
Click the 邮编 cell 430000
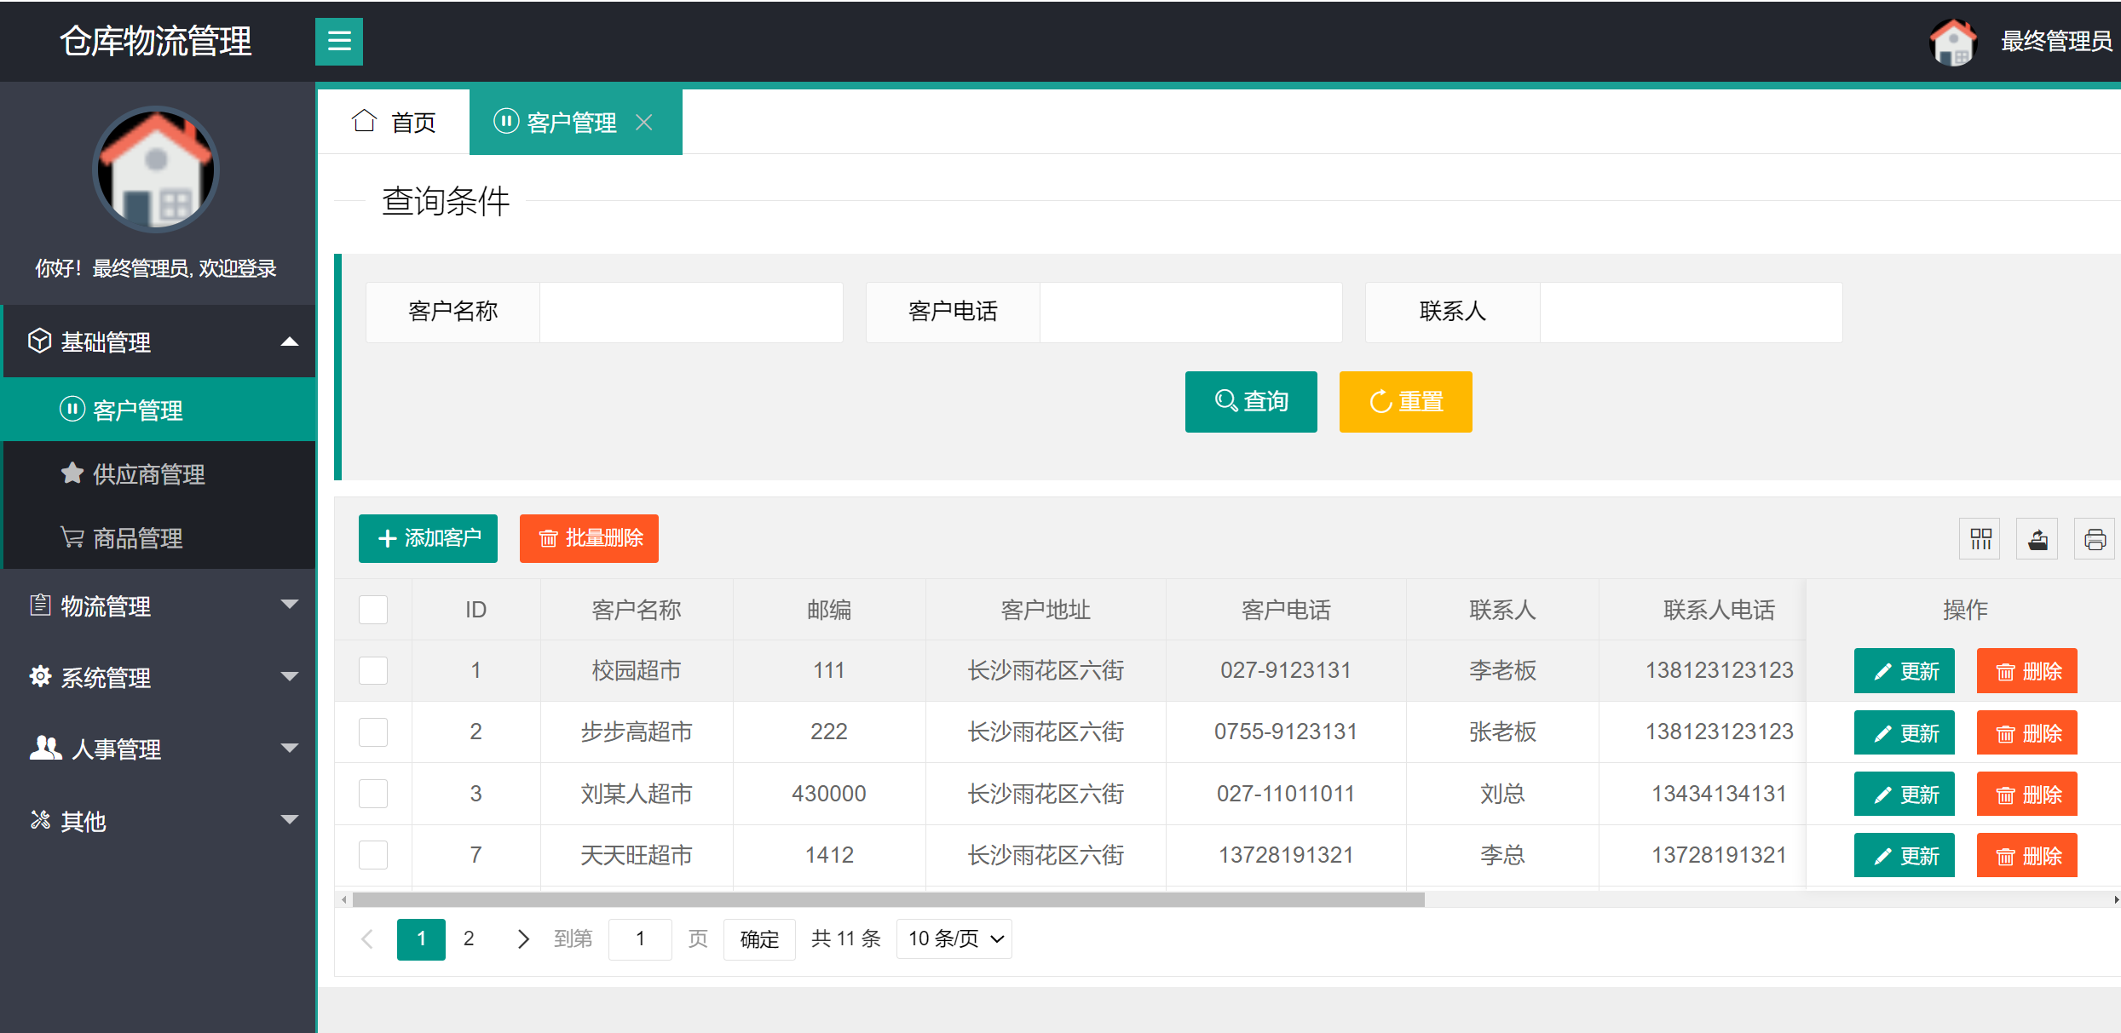point(828,794)
